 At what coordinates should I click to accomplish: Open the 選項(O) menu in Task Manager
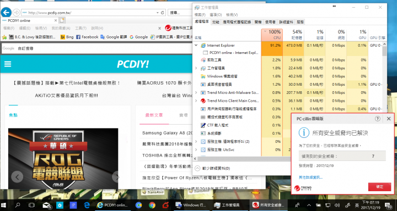point(216,15)
